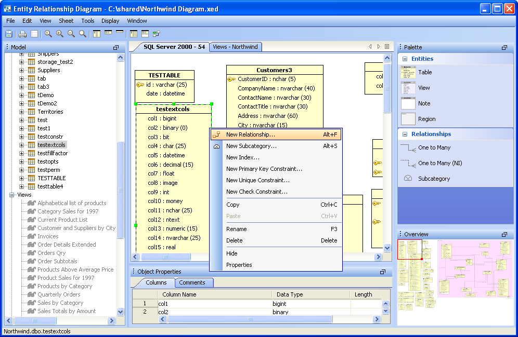518x337 pixels.
Task: Click the diagram's vertical scrollbar down arrow
Action: tap(387, 248)
